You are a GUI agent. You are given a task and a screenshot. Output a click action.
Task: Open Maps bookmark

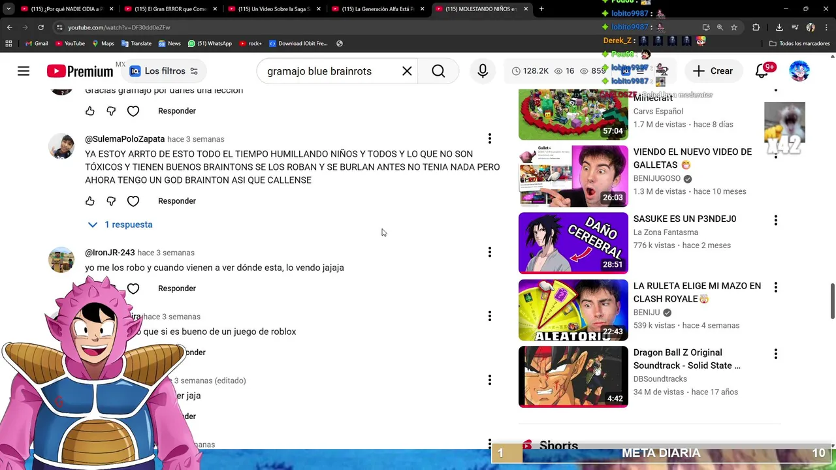point(103,44)
